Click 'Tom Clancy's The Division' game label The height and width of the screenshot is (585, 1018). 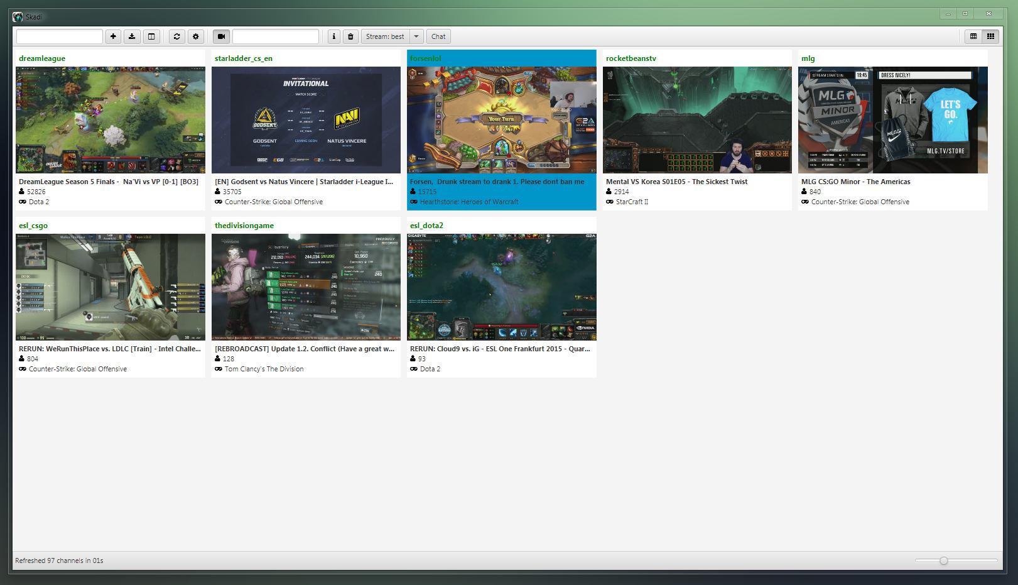point(264,369)
